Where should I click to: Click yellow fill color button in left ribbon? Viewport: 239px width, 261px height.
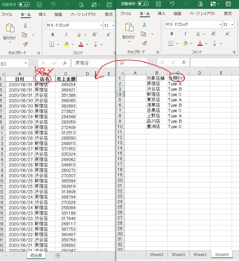pos(66,44)
